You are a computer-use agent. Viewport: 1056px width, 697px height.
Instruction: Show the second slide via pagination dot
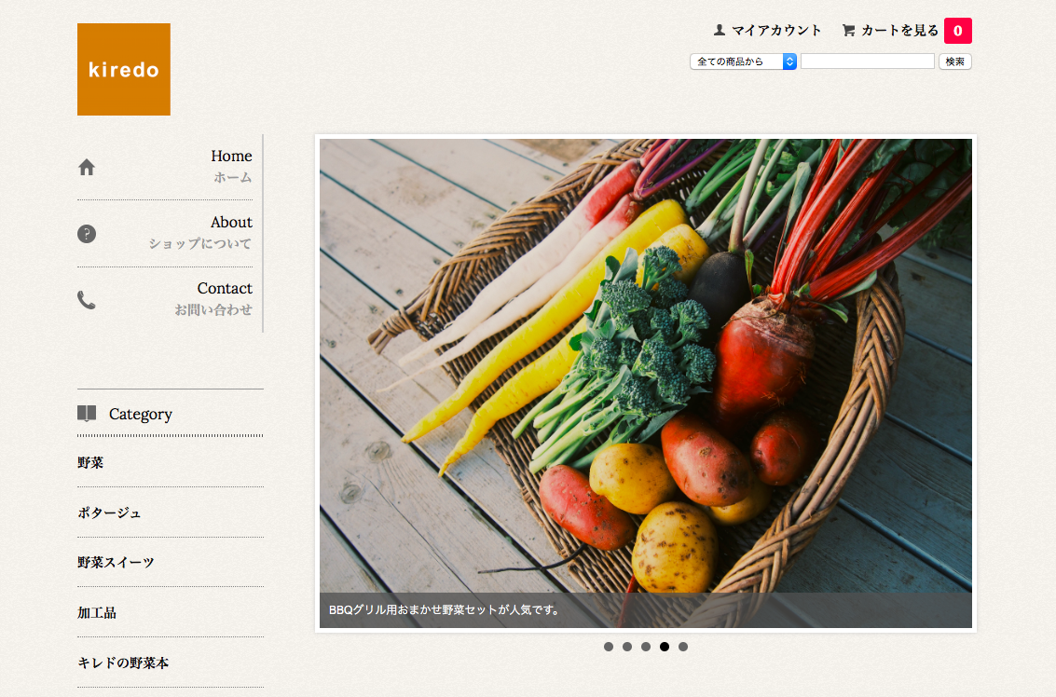[627, 647]
